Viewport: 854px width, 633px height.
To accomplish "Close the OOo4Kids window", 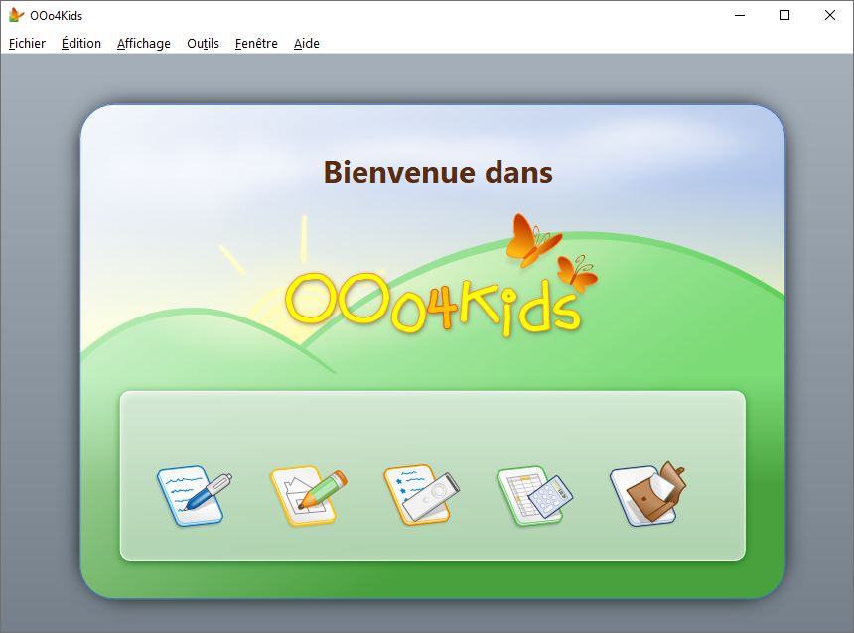I will coord(830,15).
